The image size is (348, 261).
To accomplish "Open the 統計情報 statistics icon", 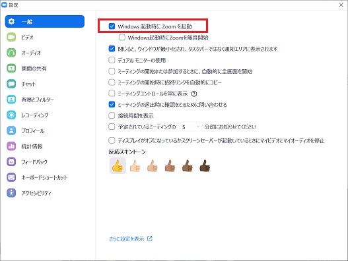I will pos(11,146).
